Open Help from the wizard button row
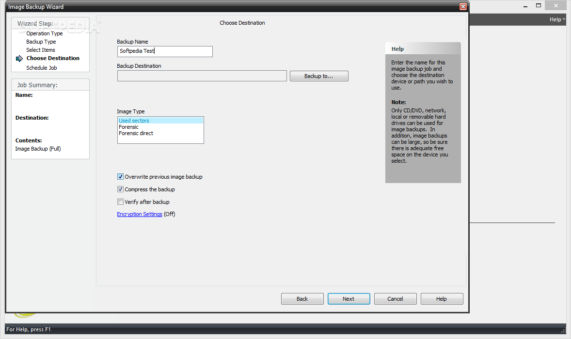Screen dimensions: 571x339 (x=442, y=299)
